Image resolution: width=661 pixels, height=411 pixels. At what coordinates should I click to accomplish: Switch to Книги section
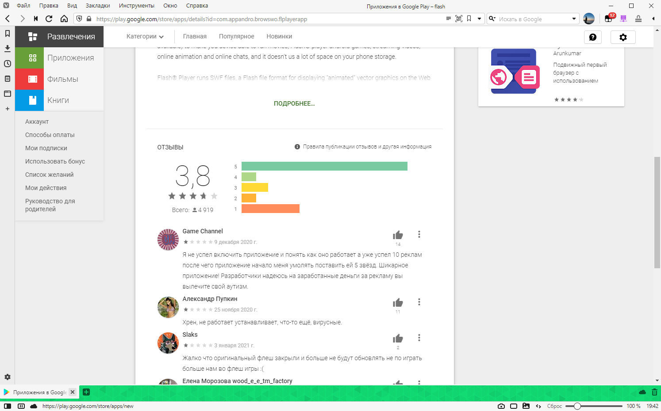click(59, 100)
